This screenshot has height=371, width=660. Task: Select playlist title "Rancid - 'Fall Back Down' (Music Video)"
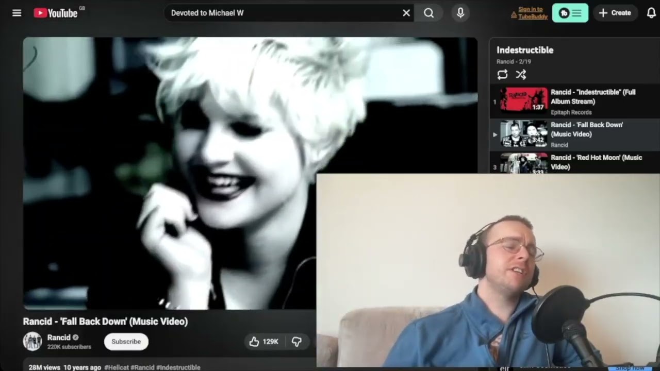587,129
